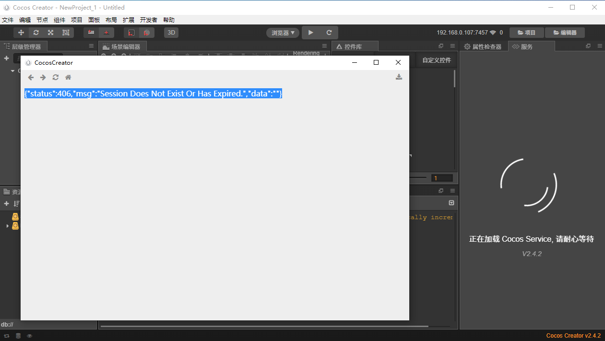Open the 节点 menu
Viewport: 605px width, 341px height.
42,20
